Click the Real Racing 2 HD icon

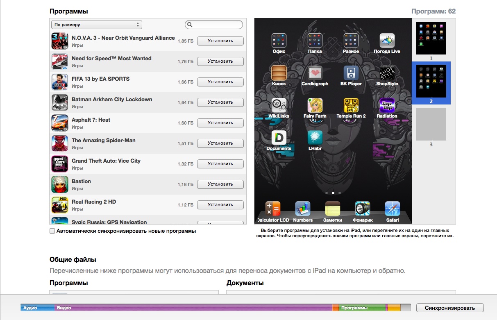point(60,205)
